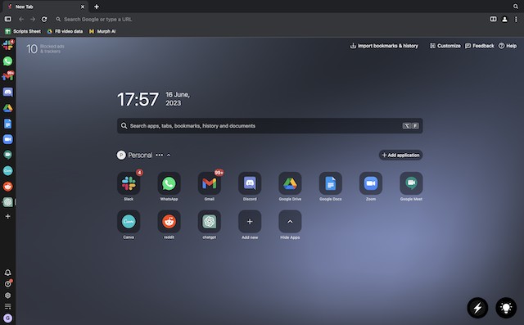Toggle the sidebar panel icon left of the back arrow
Screen dimensions: 524x325
tap(7, 20)
